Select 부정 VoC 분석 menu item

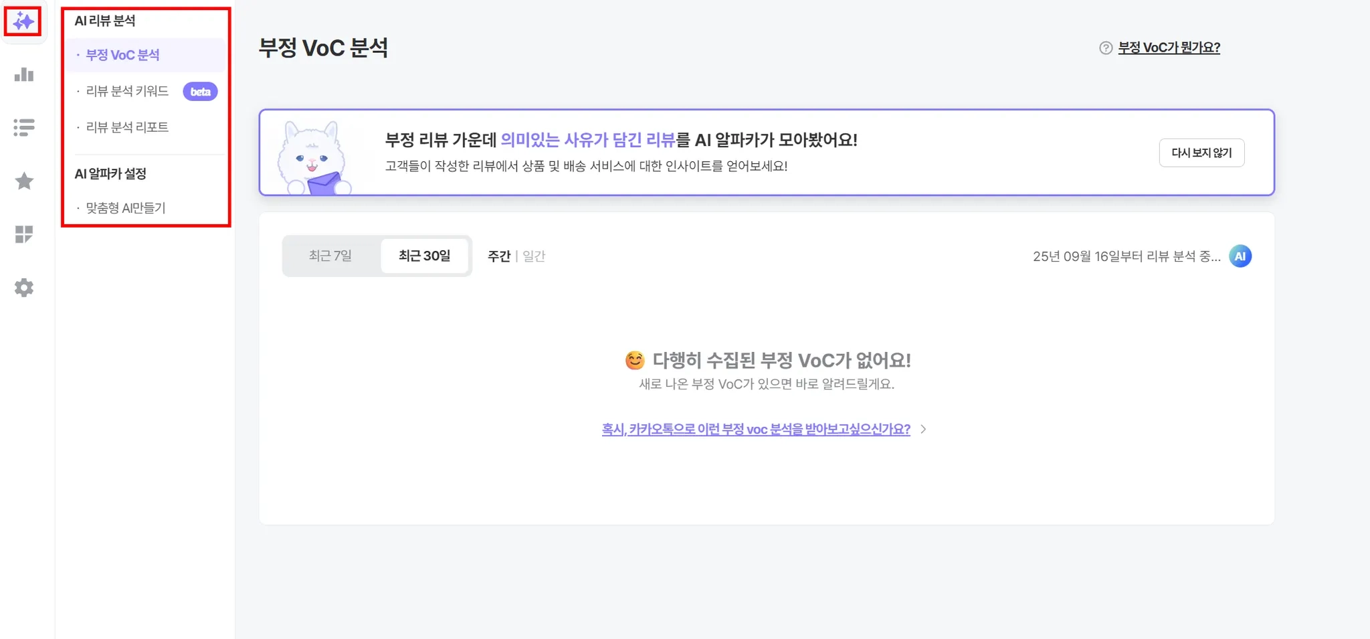pyautogui.click(x=145, y=55)
